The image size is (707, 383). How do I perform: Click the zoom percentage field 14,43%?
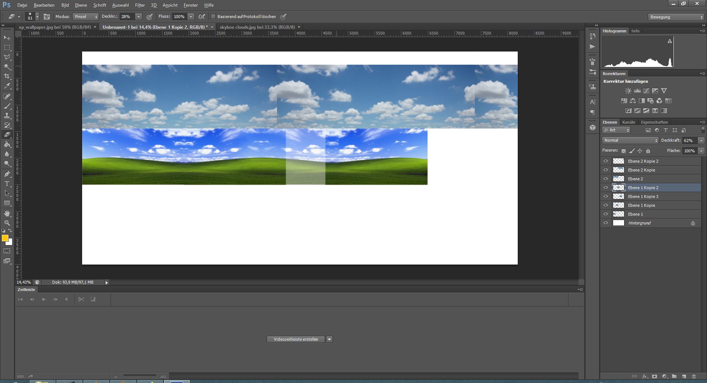tap(24, 282)
